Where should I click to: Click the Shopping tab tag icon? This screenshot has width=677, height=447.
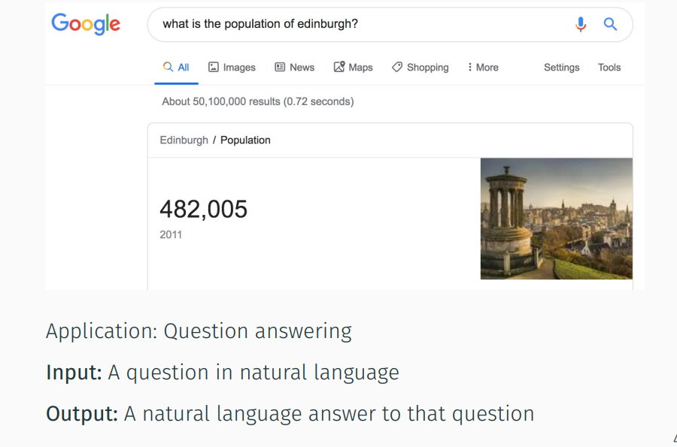coord(396,67)
